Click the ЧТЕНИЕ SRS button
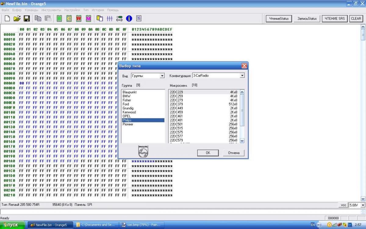The image size is (366, 229). point(335,19)
